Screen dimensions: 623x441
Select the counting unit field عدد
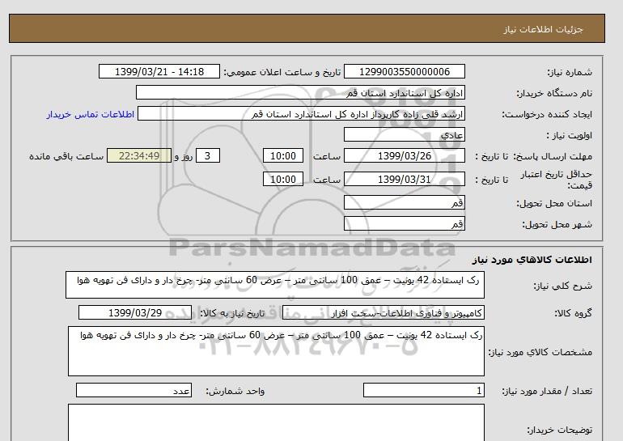pos(133,391)
